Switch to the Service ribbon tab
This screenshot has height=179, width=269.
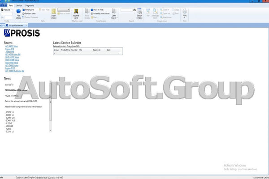pyautogui.click(x=19, y=5)
